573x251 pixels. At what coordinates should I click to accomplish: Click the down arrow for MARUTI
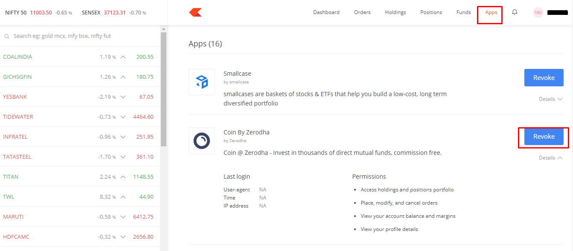point(123,217)
